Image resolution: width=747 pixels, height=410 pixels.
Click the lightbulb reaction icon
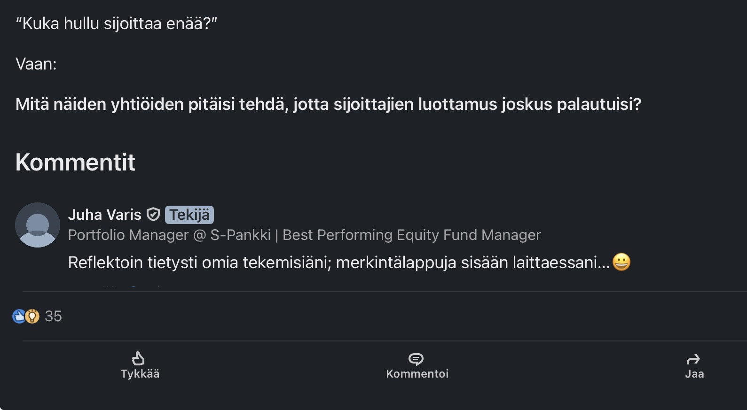click(32, 317)
